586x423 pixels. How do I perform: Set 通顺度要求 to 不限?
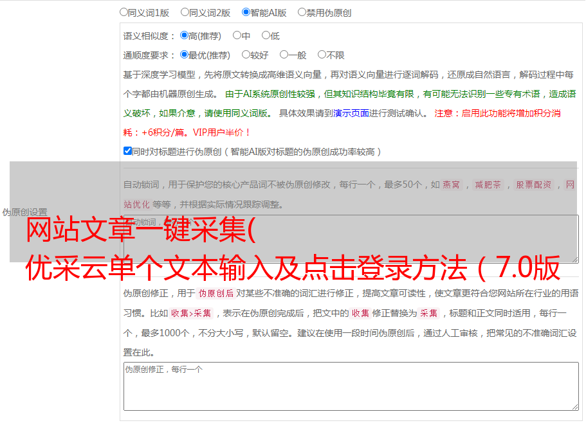point(322,55)
